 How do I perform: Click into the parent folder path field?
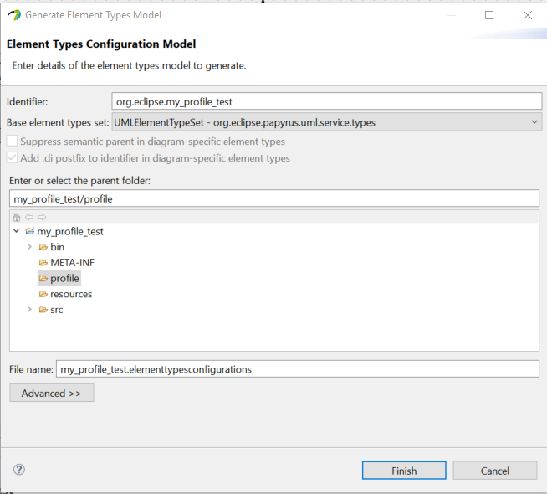coord(274,198)
